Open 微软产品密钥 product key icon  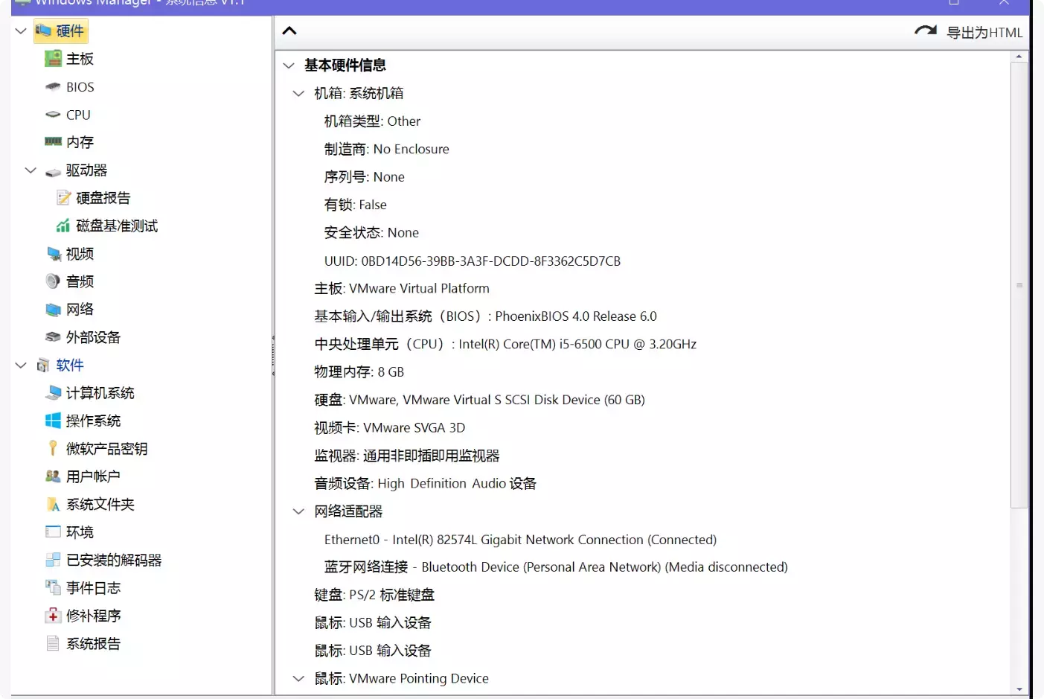point(52,448)
